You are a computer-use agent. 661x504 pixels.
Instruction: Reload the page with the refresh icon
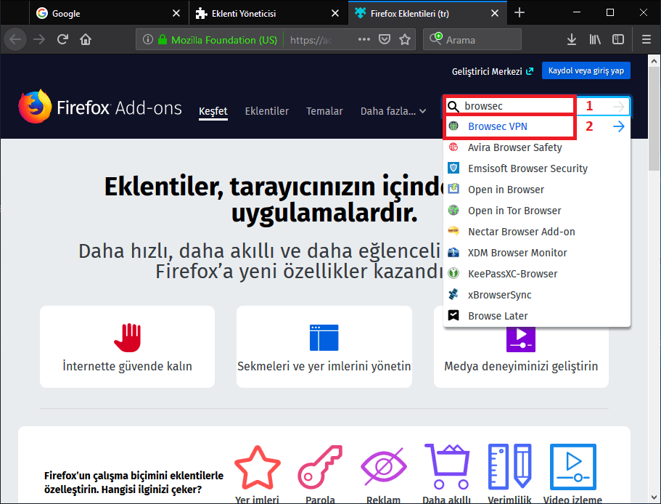point(63,39)
